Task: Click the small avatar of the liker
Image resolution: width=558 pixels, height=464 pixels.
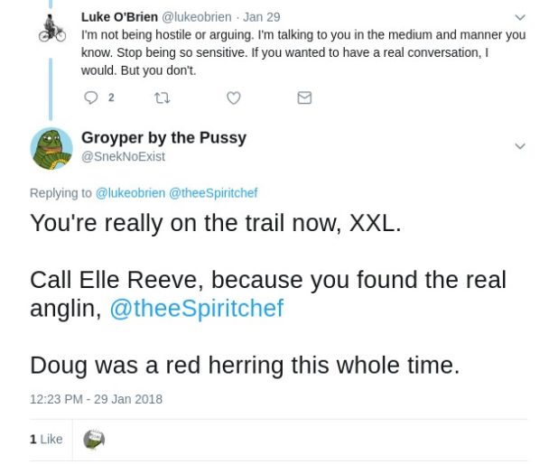Action: [94, 440]
